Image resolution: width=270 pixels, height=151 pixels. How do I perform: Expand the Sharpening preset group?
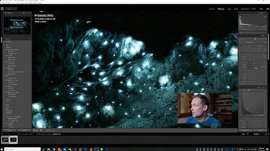click(x=9, y=111)
